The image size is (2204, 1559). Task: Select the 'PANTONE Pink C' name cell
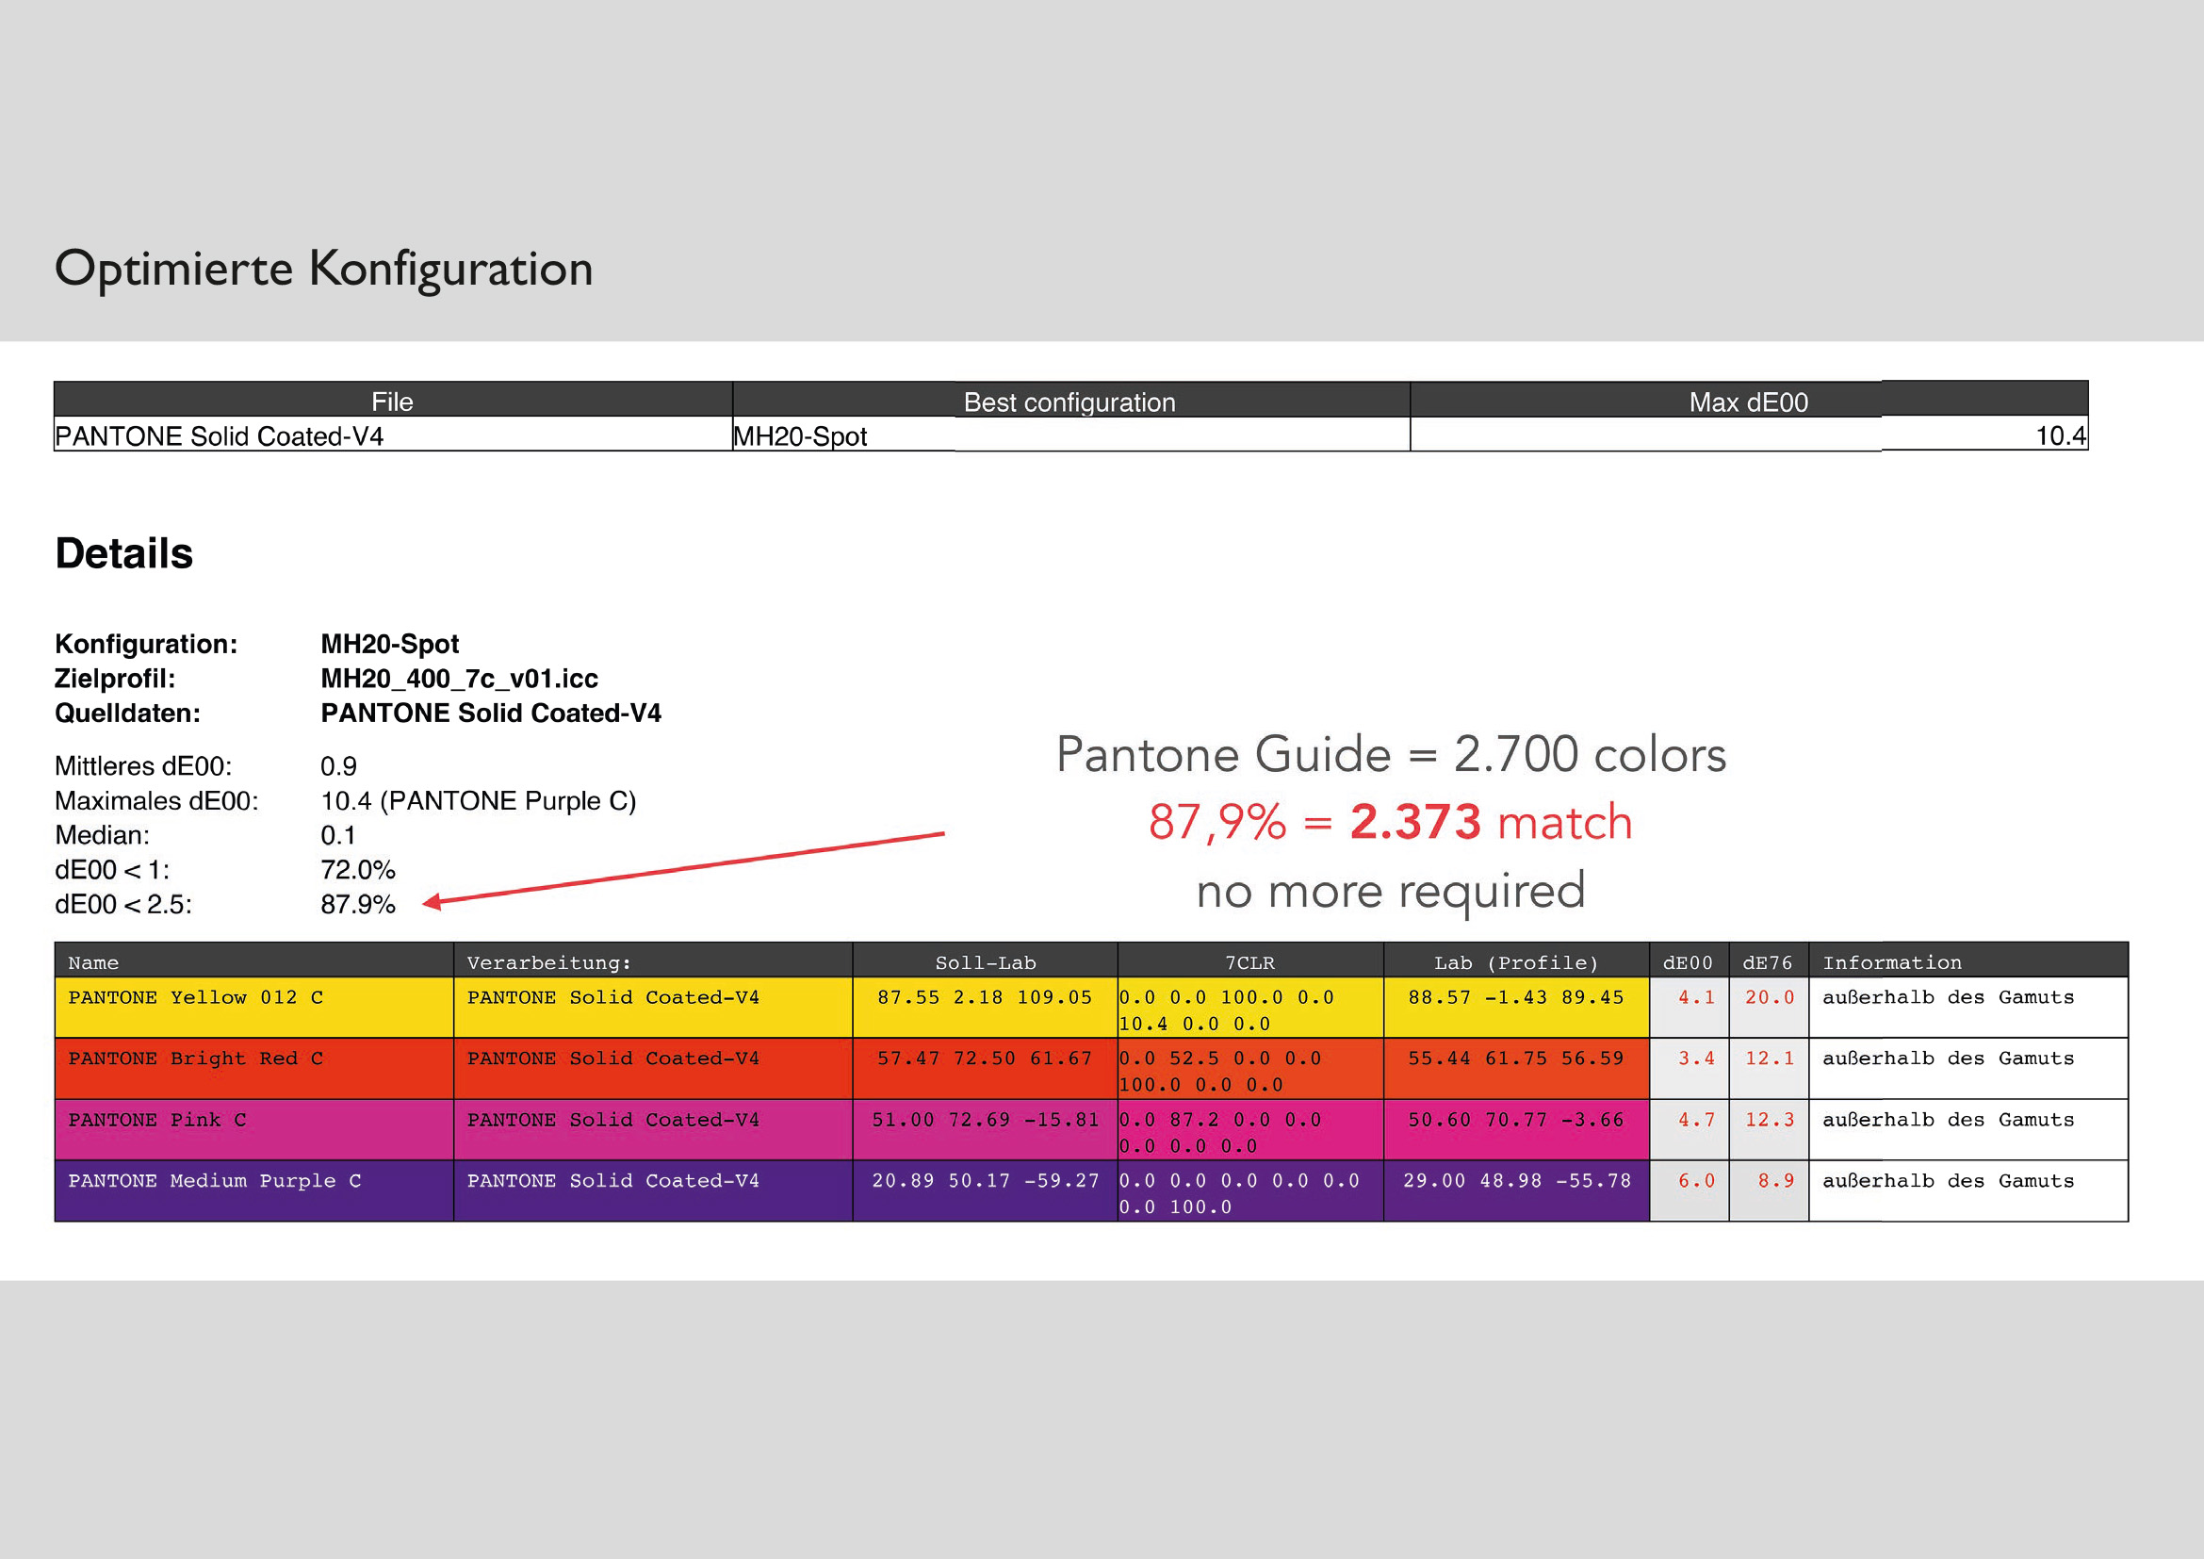tap(253, 1130)
